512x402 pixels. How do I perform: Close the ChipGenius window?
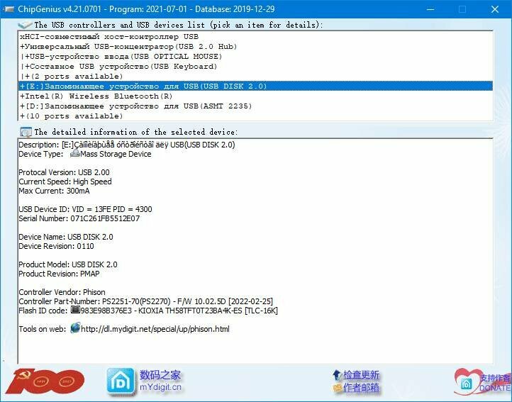(x=495, y=9)
